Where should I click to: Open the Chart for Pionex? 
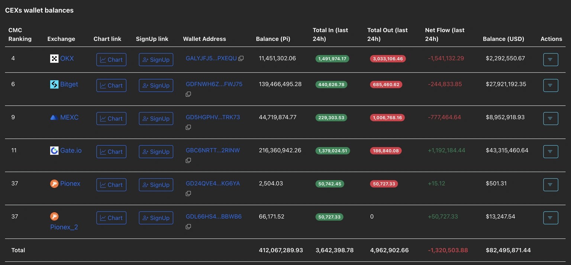(111, 185)
